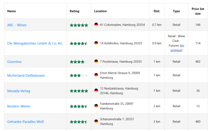This screenshot has width=210, height=131.
Task: Open the Gourvino store link
Action: pos(14,62)
